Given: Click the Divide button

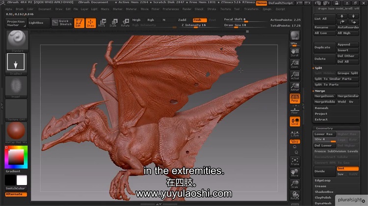Looking at the screenshot, I should 325,171.
